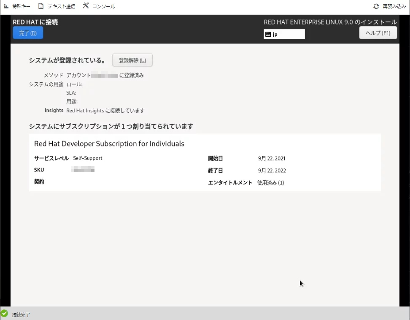This screenshot has height=320, width=410.
Task: Click the RED HAT に接続 heading
Action: (35, 22)
